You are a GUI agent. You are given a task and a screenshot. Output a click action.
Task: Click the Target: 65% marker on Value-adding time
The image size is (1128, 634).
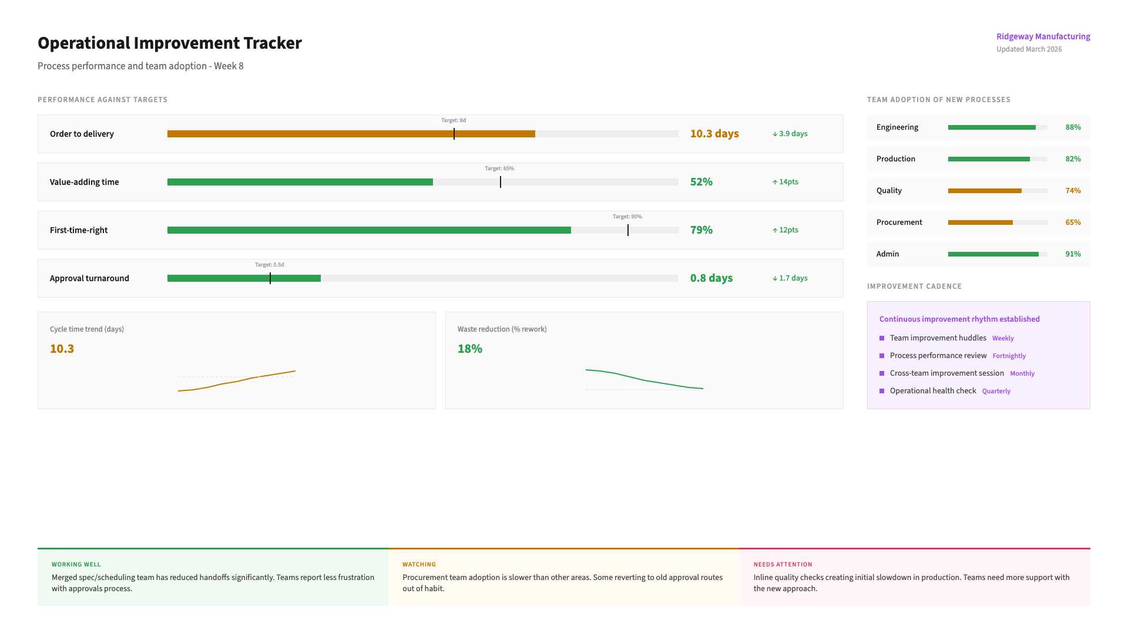tap(501, 182)
